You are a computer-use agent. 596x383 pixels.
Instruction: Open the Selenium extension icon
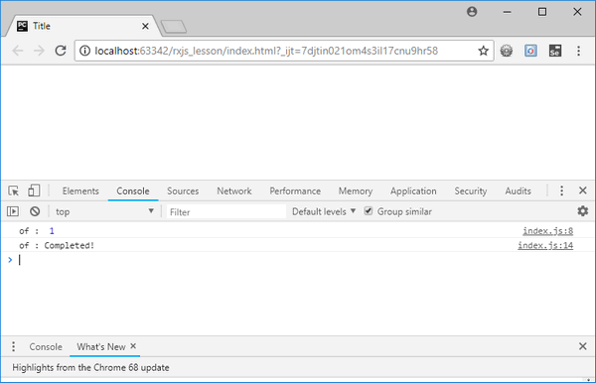point(555,51)
